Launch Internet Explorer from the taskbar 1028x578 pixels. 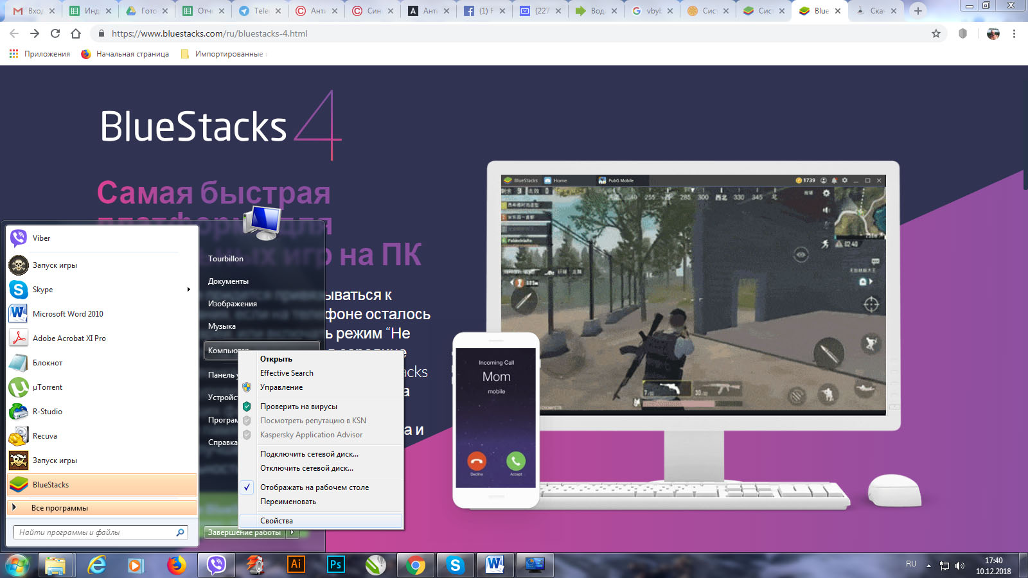coord(96,565)
